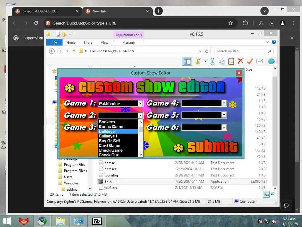Open the File menu in Explorer

(54, 42)
